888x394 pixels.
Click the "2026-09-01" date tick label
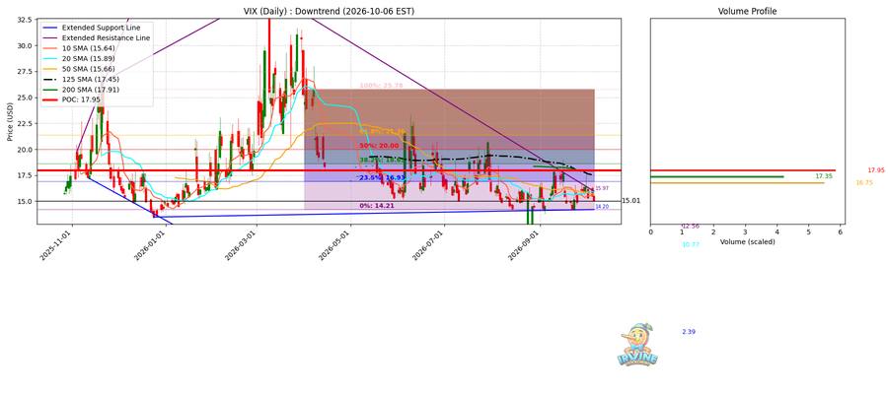[525, 244]
